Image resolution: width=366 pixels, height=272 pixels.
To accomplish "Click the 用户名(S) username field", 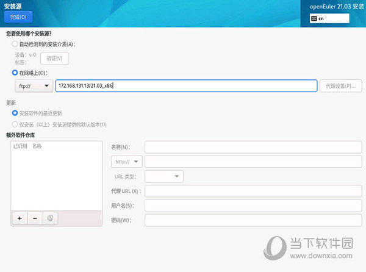I will pyautogui.click(x=253, y=206).
